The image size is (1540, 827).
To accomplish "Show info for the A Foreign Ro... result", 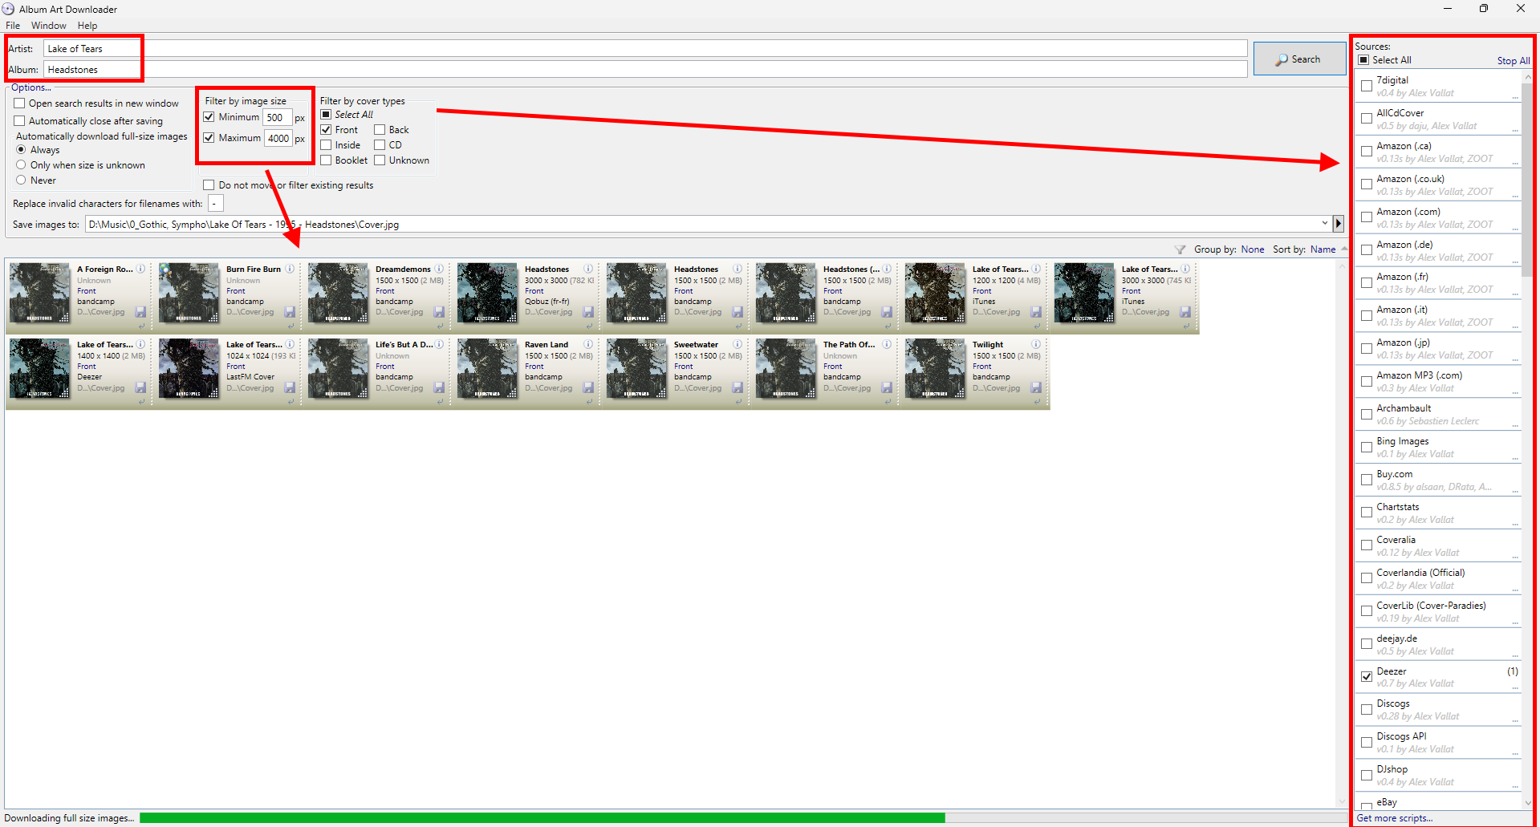I will point(140,269).
